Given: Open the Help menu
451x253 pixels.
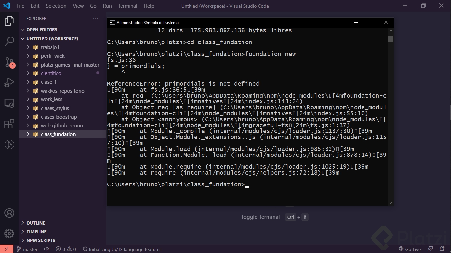Looking at the screenshot, I should pyautogui.click(x=149, y=6).
